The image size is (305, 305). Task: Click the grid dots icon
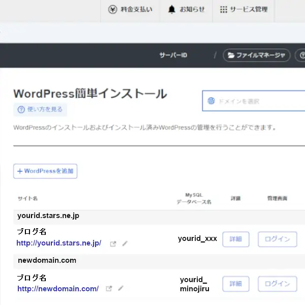224,9
